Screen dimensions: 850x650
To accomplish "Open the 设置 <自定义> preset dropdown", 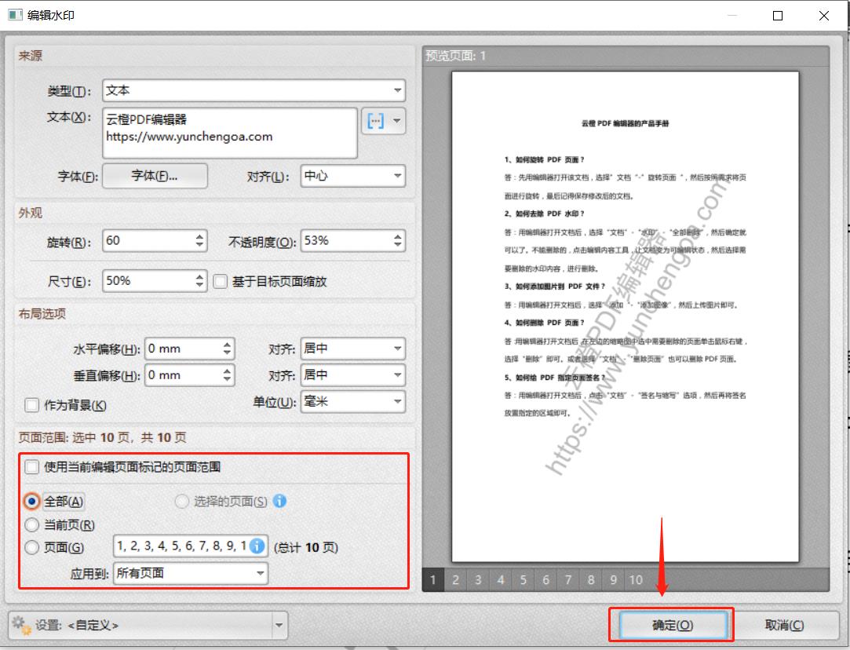I will tap(148, 625).
